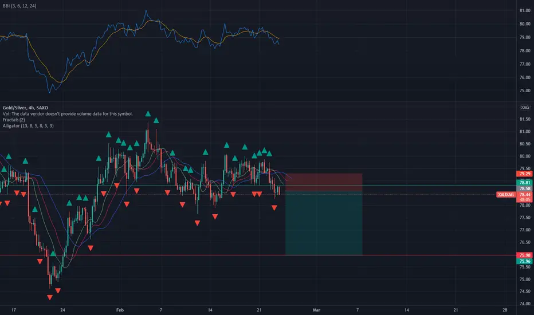
Task: Click the 75.00 label in BBI pane axis
Action: pyautogui.click(x=525, y=91)
